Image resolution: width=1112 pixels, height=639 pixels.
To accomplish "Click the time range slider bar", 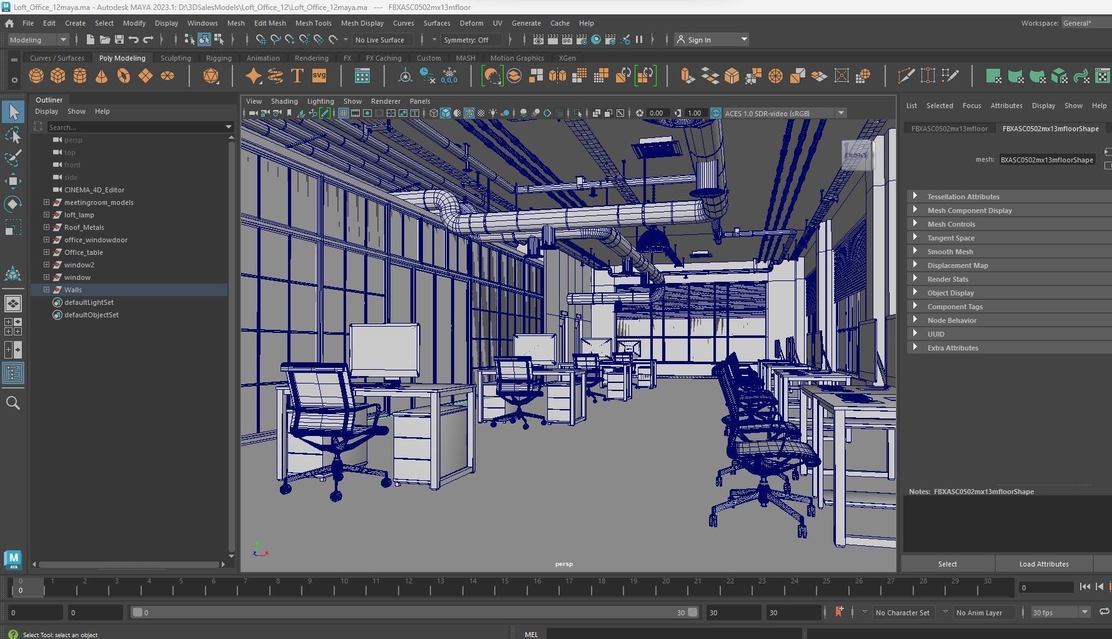I will [x=415, y=613].
